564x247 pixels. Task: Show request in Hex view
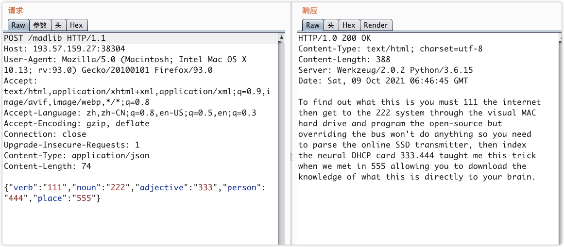76,25
